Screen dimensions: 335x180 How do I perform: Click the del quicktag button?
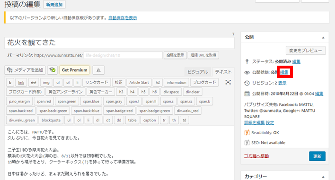pyautogui.click(x=34, y=82)
